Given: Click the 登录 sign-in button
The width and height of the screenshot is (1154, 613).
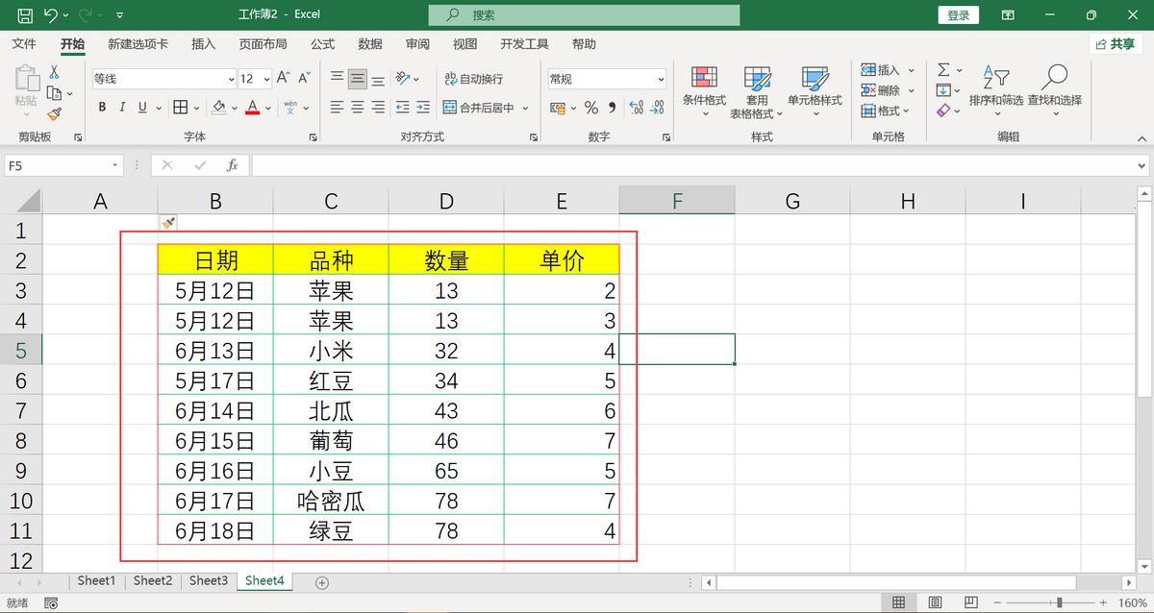Looking at the screenshot, I should pyautogui.click(x=958, y=14).
